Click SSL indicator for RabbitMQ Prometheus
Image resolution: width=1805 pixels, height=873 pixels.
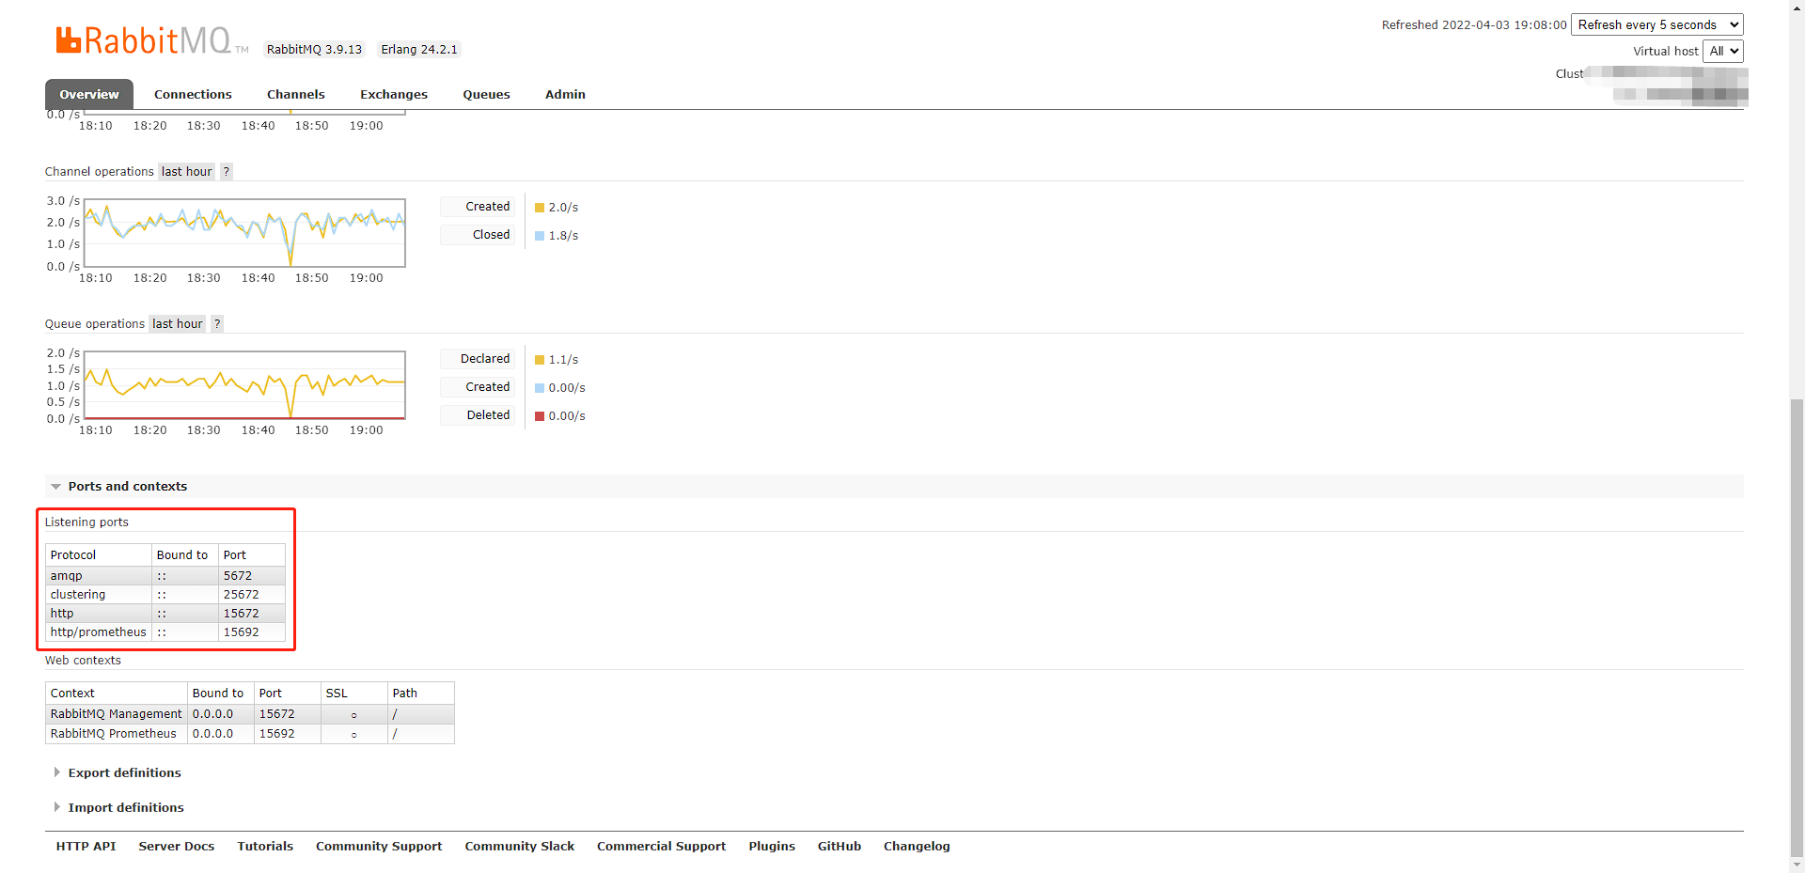(x=354, y=735)
